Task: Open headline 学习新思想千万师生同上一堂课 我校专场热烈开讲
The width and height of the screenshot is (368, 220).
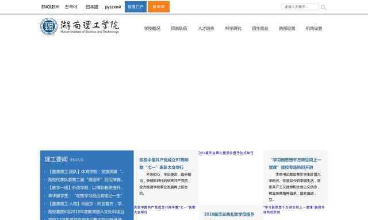Action: click(x=295, y=164)
